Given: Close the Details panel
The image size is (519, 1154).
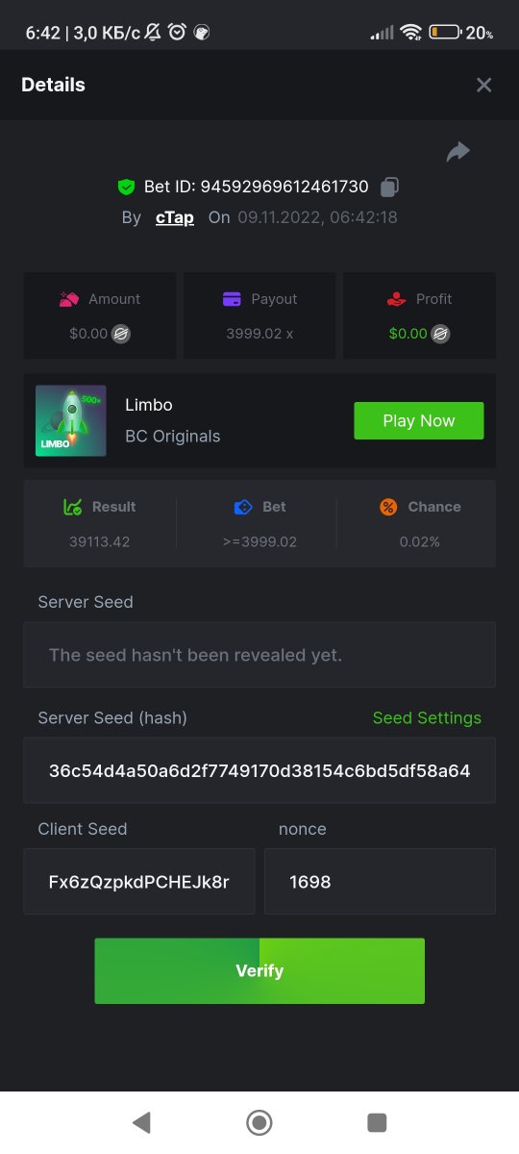Looking at the screenshot, I should (484, 85).
